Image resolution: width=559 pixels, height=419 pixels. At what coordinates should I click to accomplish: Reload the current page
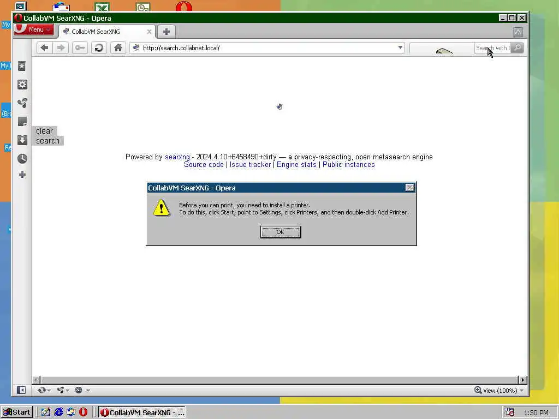[99, 48]
